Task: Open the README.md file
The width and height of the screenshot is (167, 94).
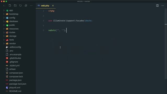Action: (15, 91)
